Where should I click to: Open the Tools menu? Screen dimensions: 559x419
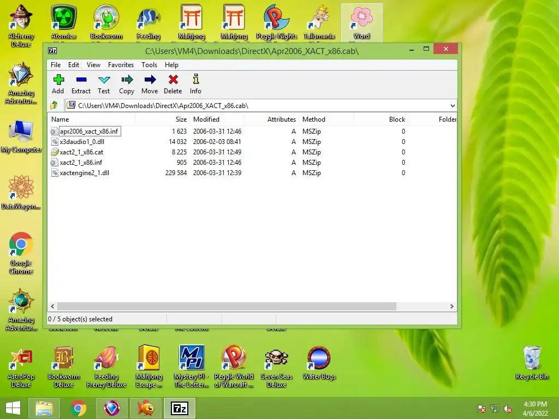pyautogui.click(x=149, y=65)
